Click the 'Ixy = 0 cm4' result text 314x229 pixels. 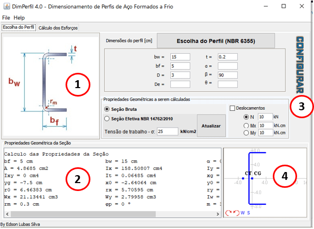pos(22,176)
